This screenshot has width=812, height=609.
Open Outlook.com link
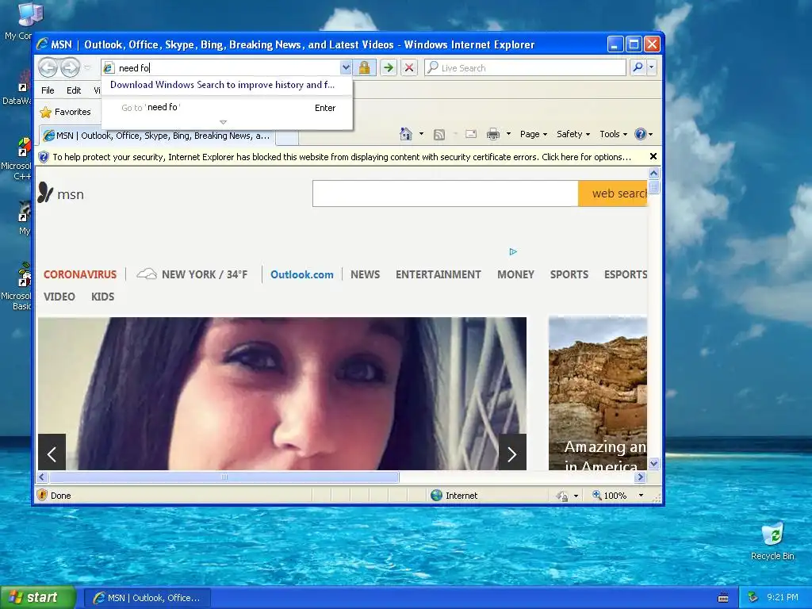[x=302, y=274]
